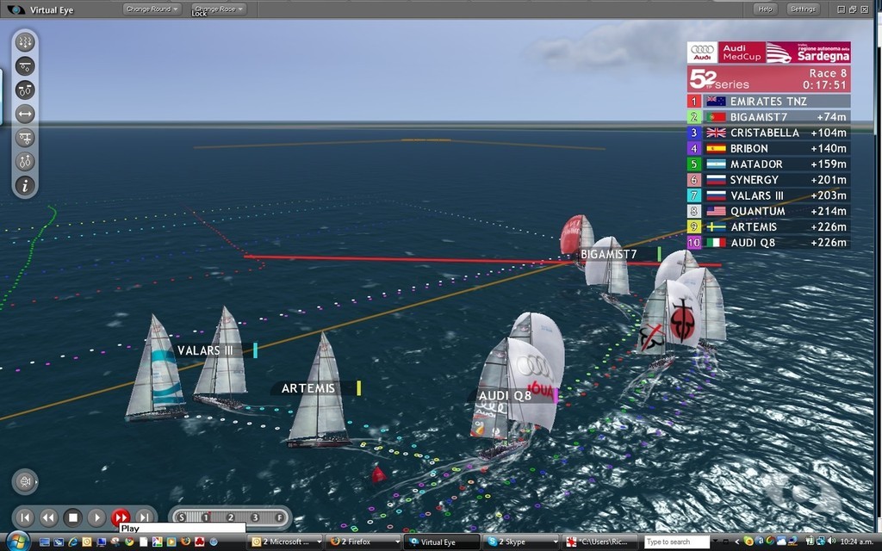Screen dimensions: 882x551
Task: Click the network tray icon
Action: coord(821,542)
